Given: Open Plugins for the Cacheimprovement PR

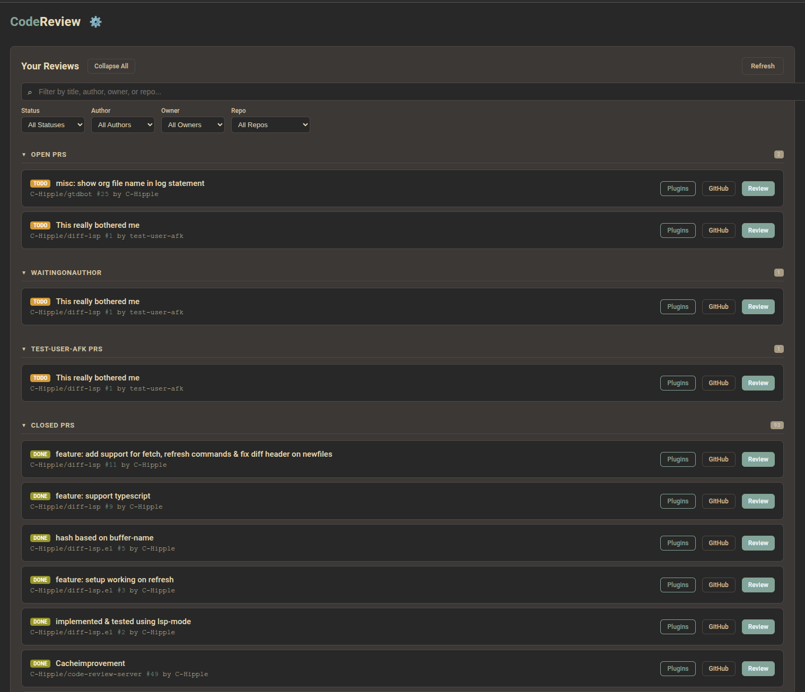Looking at the screenshot, I should 678,669.
